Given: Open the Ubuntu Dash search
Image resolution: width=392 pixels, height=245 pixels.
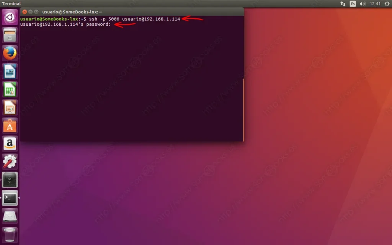Looking at the screenshot, I should tap(10, 17).
